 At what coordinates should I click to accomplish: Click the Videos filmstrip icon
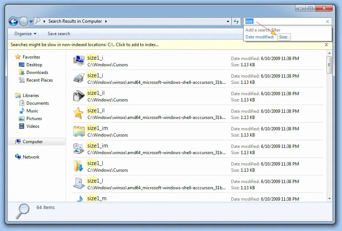coord(22,126)
